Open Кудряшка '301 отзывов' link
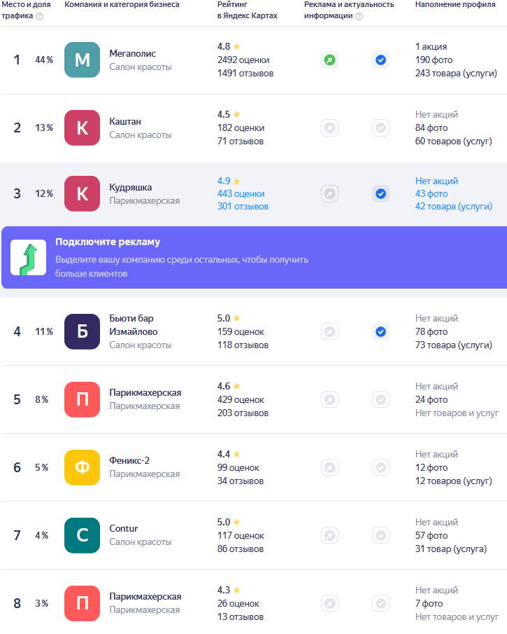This screenshot has width=507, height=634. pyautogui.click(x=243, y=207)
